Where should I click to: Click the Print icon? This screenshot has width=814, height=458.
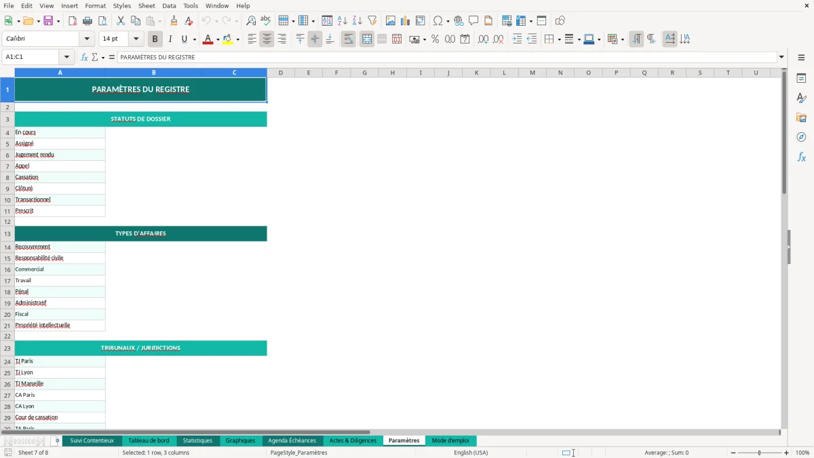coord(88,21)
